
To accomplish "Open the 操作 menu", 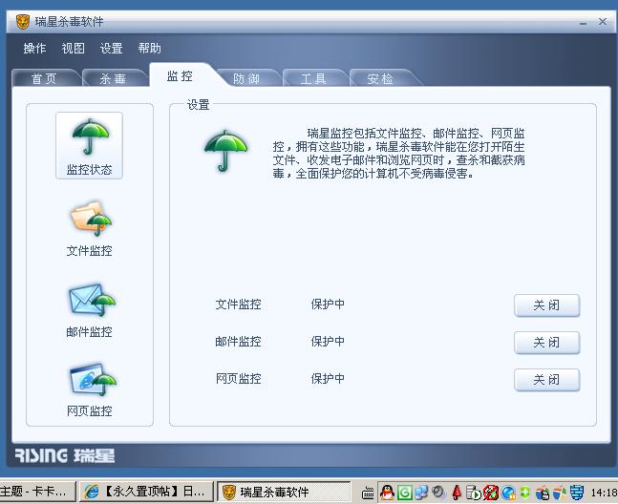I will (x=34, y=49).
